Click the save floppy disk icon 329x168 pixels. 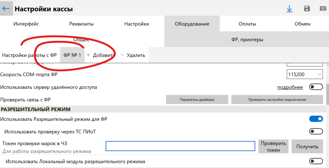click(x=307, y=9)
